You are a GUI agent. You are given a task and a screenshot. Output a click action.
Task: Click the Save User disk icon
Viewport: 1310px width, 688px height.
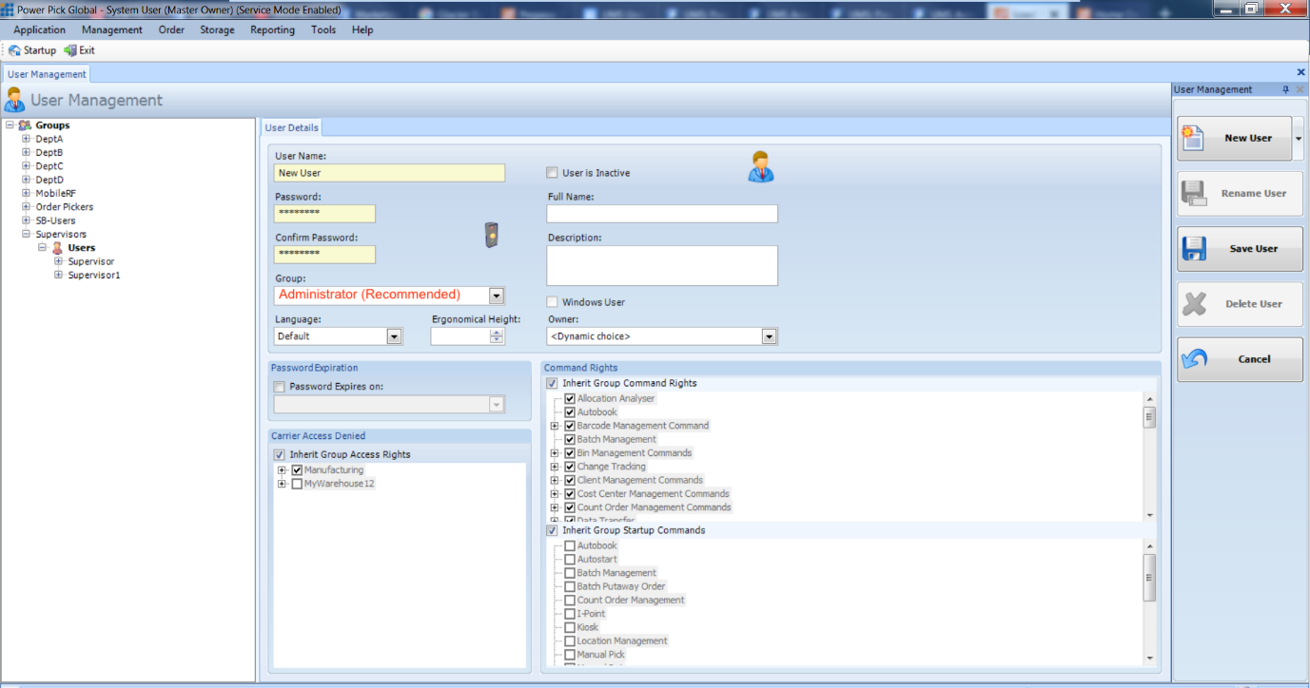tap(1194, 248)
